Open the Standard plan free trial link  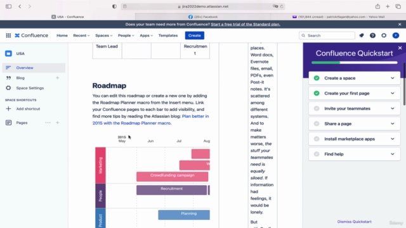[246, 24]
